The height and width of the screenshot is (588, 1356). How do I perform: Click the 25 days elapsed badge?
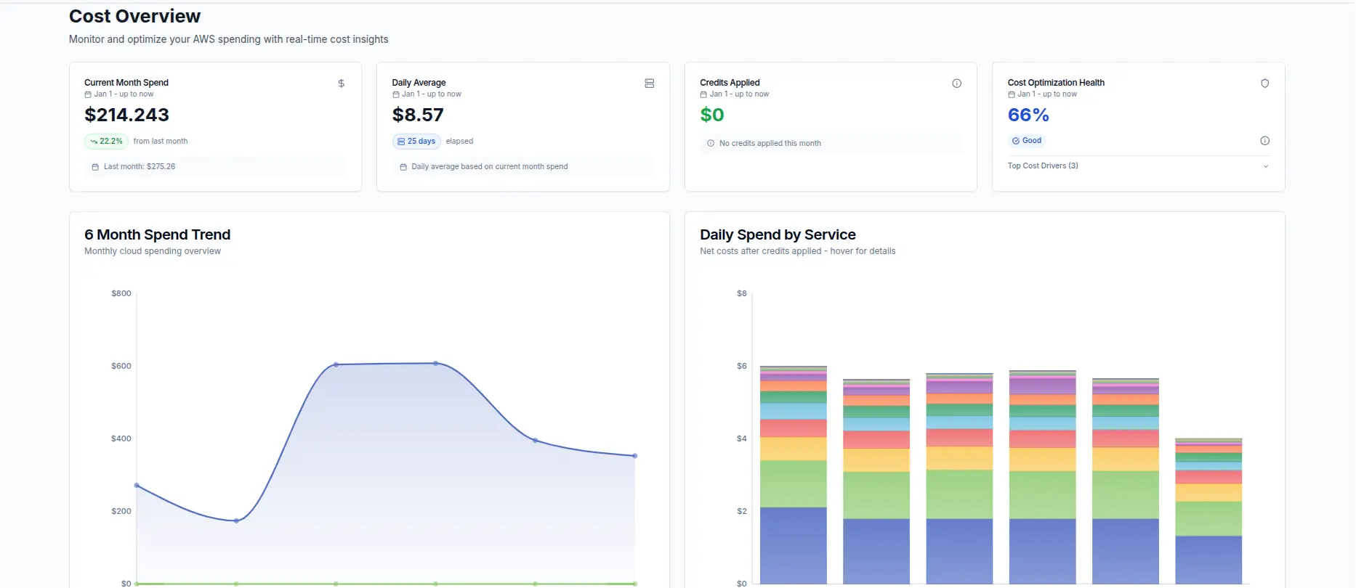pyautogui.click(x=416, y=142)
